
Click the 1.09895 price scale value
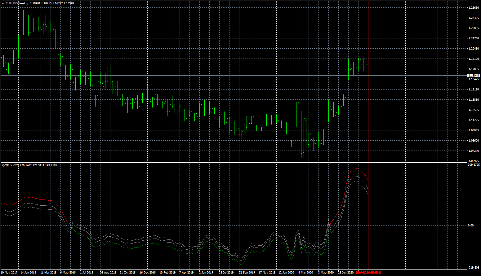click(474, 130)
